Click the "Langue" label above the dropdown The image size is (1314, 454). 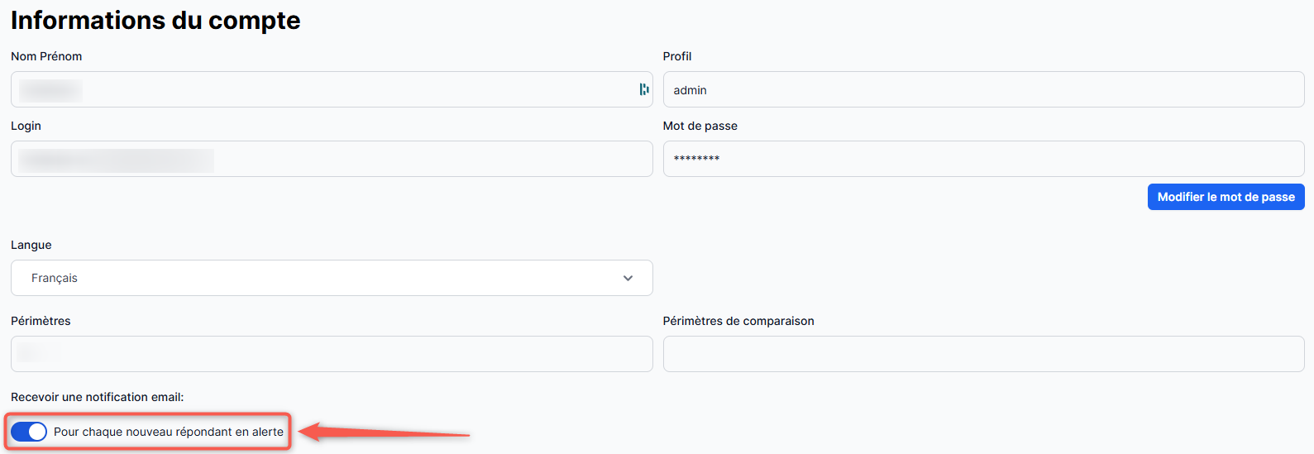coord(31,245)
